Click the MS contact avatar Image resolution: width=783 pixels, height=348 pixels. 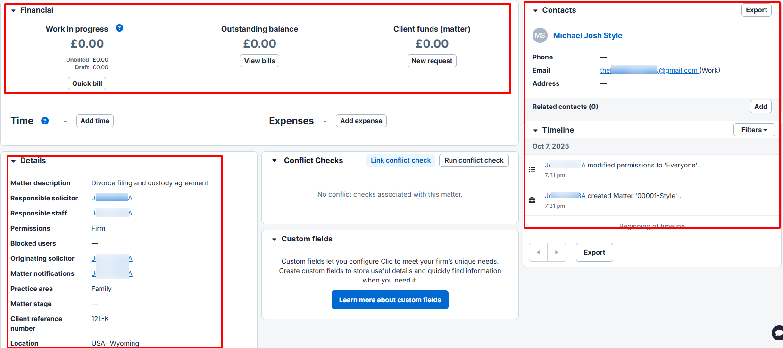point(540,35)
